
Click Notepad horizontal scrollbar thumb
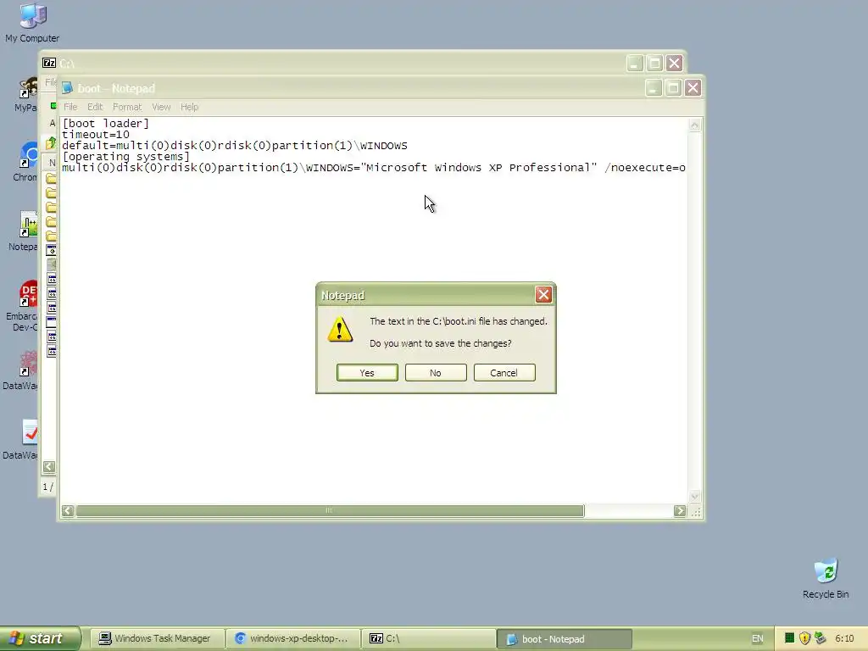pyautogui.click(x=330, y=510)
